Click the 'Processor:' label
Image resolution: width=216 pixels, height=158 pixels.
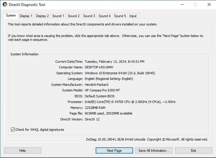coord(75,102)
